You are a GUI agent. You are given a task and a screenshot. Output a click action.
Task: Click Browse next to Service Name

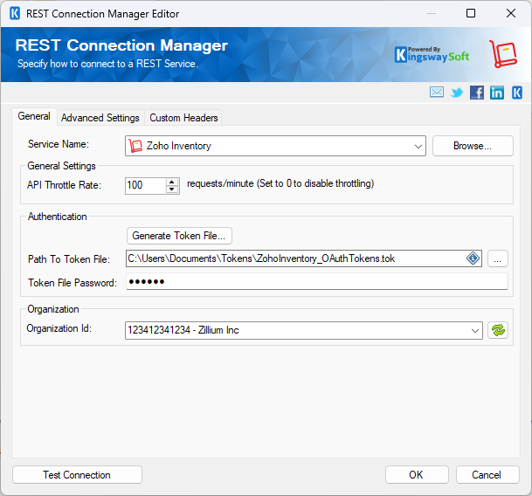point(473,146)
